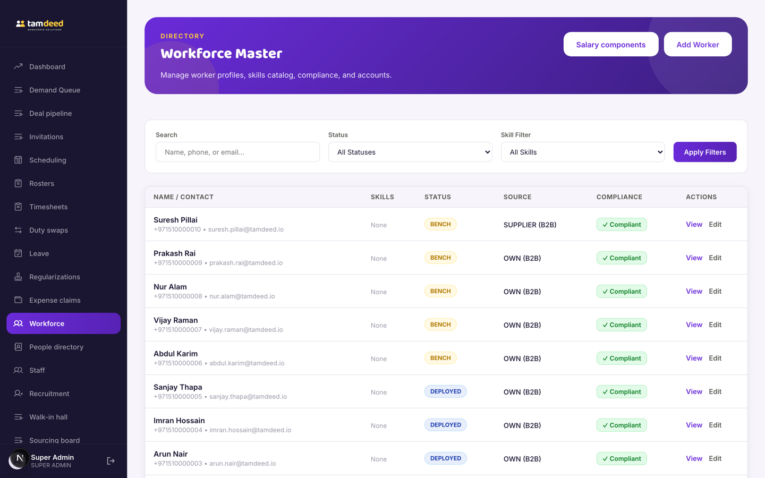View Suresh Pillai's worker profile
The height and width of the screenshot is (478, 765).
point(694,224)
